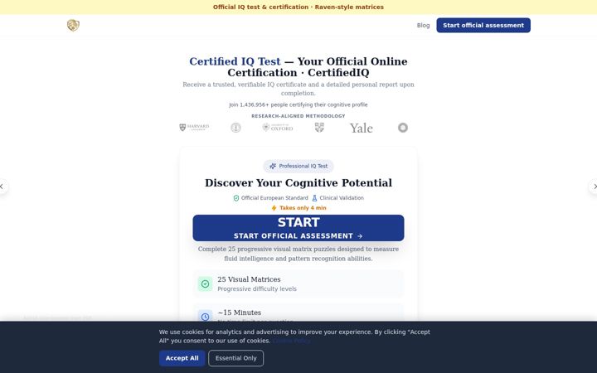This screenshot has width=597, height=373.
Task: Click the Receive a trusted, verifiable IQ certificate paragraph
Action: (x=298, y=89)
